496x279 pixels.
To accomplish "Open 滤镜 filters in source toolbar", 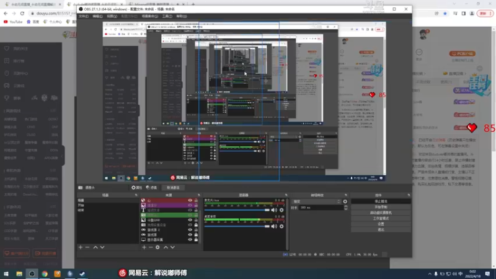I will tap(151, 188).
